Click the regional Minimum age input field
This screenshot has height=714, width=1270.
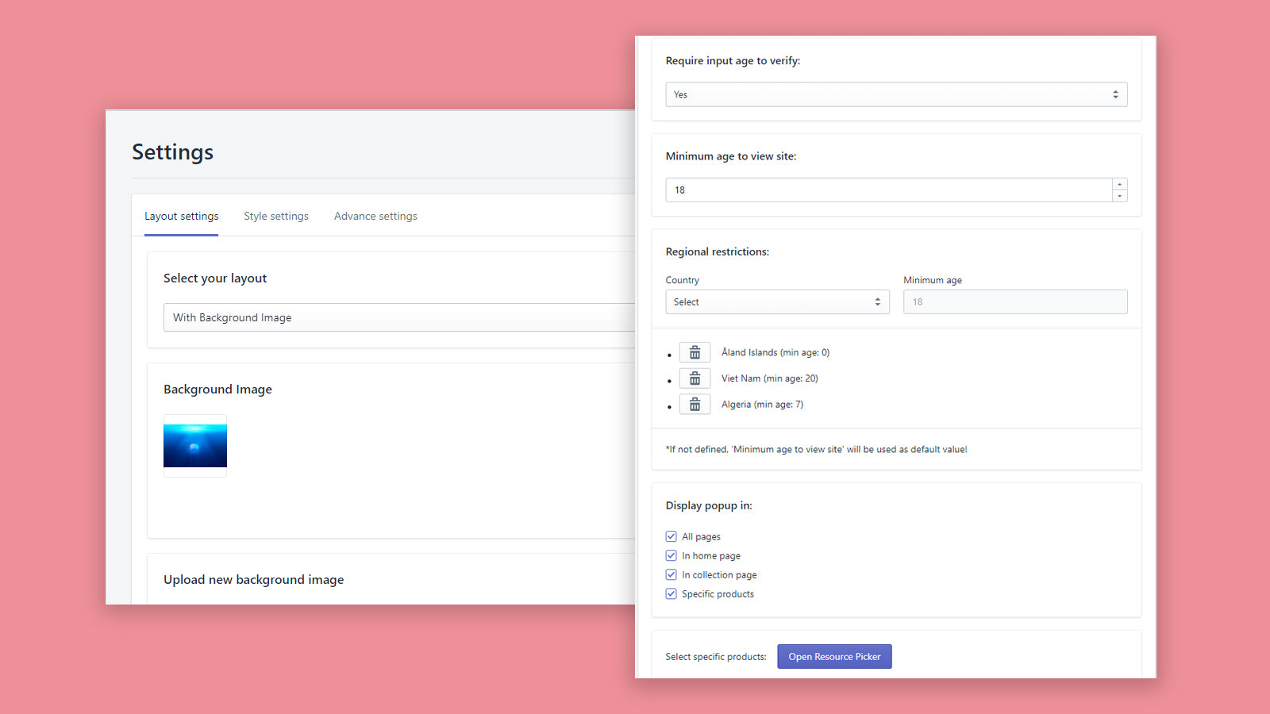pos(1014,301)
